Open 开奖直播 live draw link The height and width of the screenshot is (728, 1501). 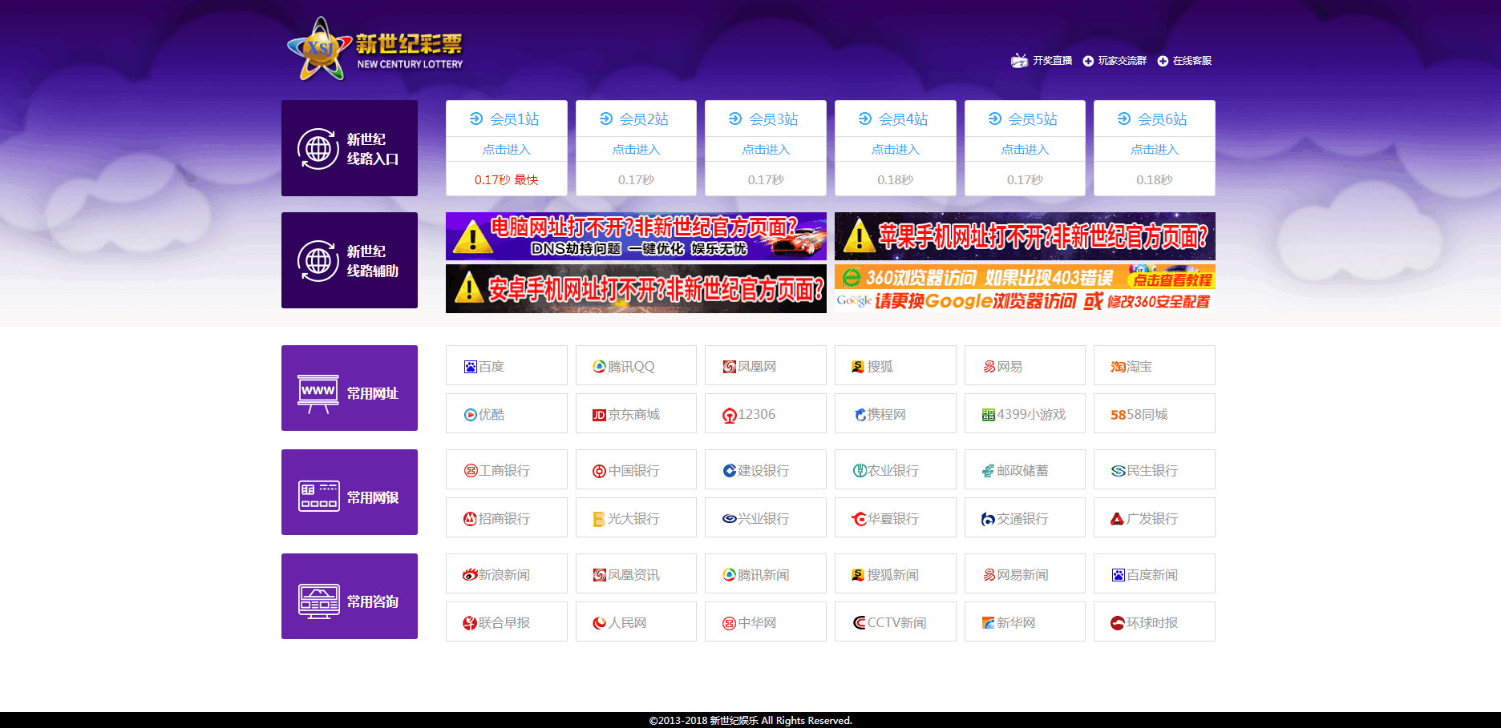click(x=1051, y=59)
